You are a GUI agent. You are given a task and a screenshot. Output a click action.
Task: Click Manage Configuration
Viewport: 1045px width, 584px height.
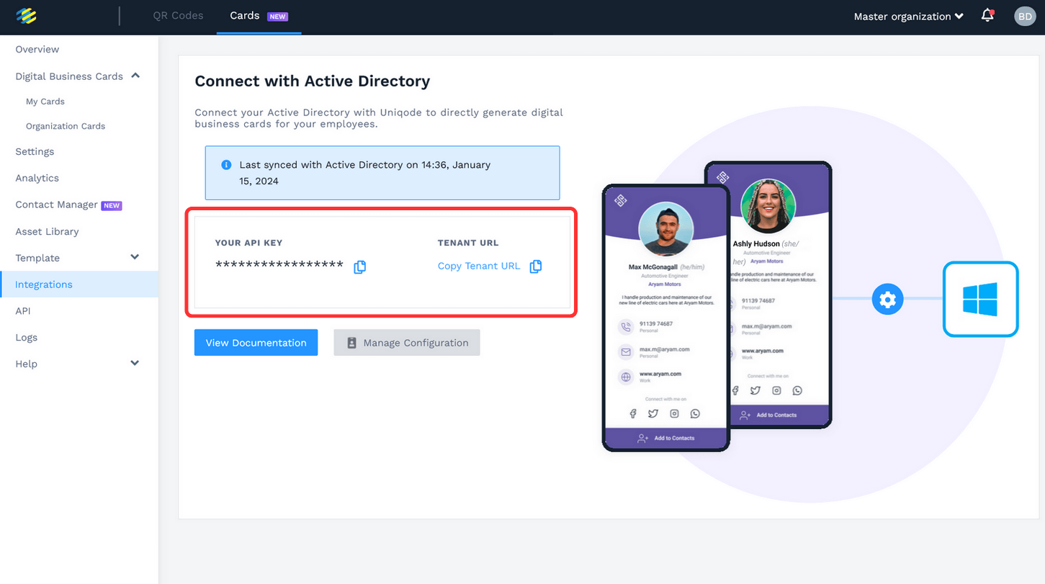click(406, 342)
